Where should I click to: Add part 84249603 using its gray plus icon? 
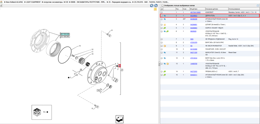pyautogui.click(x=162, y=16)
